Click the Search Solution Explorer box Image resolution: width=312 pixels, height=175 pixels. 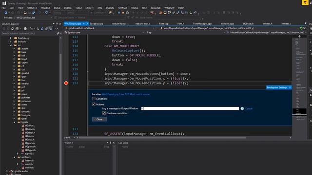[29, 34]
